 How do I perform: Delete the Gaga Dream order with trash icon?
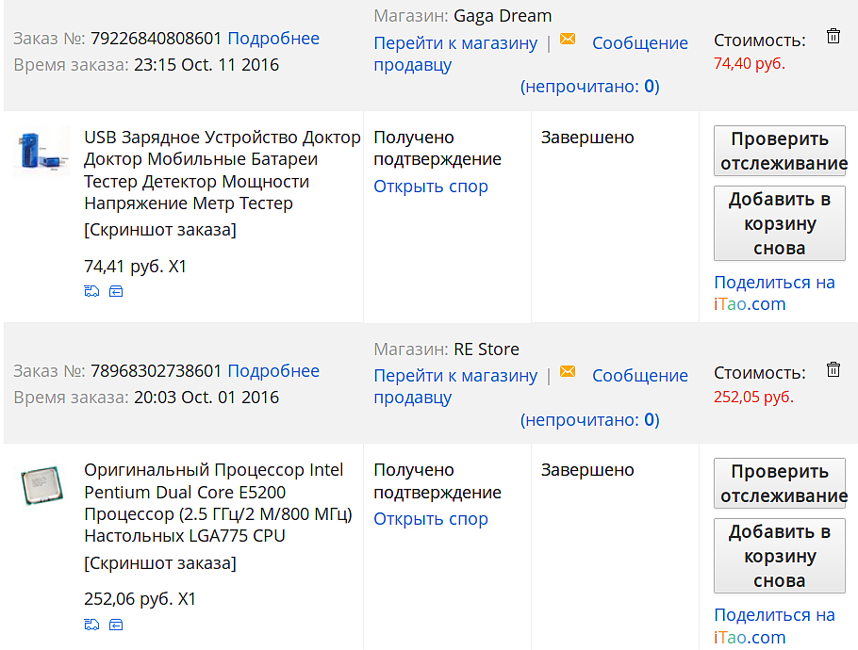click(833, 37)
